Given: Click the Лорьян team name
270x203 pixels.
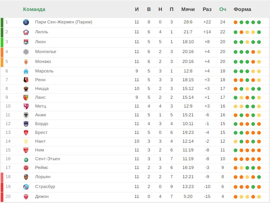Looking at the screenshot, I should pos(43,177).
